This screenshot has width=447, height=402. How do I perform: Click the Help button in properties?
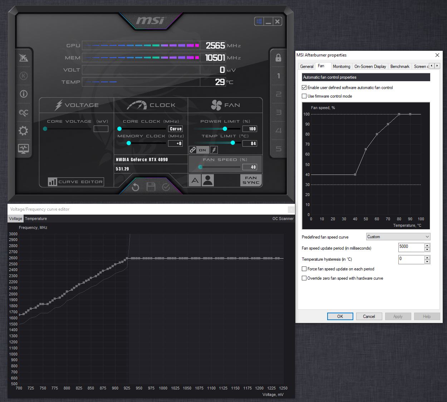tap(427, 317)
